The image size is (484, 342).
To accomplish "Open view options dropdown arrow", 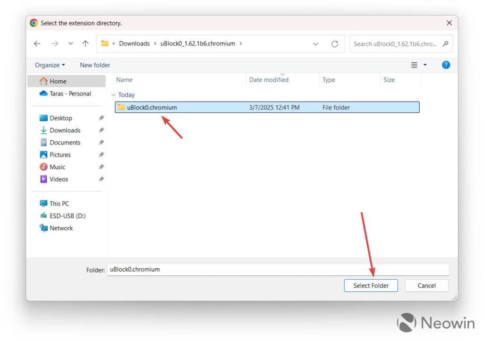I will point(425,65).
